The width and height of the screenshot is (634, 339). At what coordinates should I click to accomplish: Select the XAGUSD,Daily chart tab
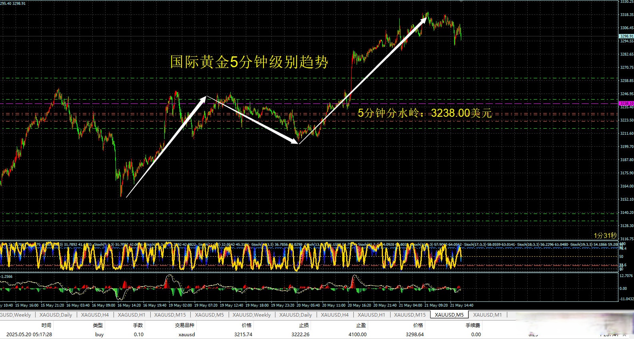(x=56, y=315)
